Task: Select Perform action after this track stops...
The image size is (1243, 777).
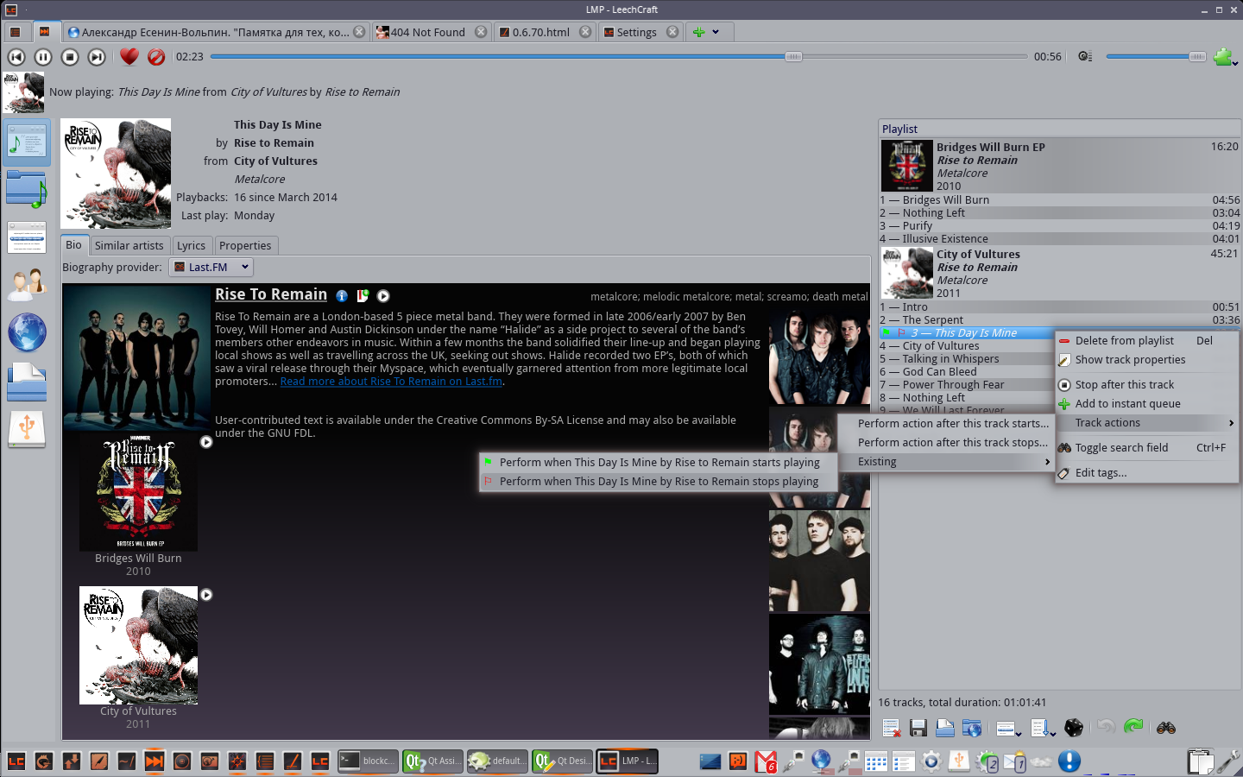Action: (x=945, y=443)
